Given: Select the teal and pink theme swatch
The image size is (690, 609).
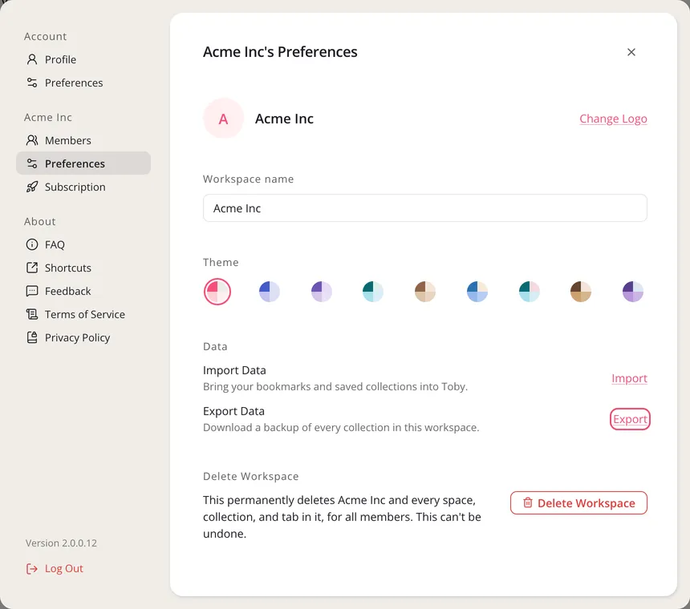Looking at the screenshot, I should pos(529,292).
